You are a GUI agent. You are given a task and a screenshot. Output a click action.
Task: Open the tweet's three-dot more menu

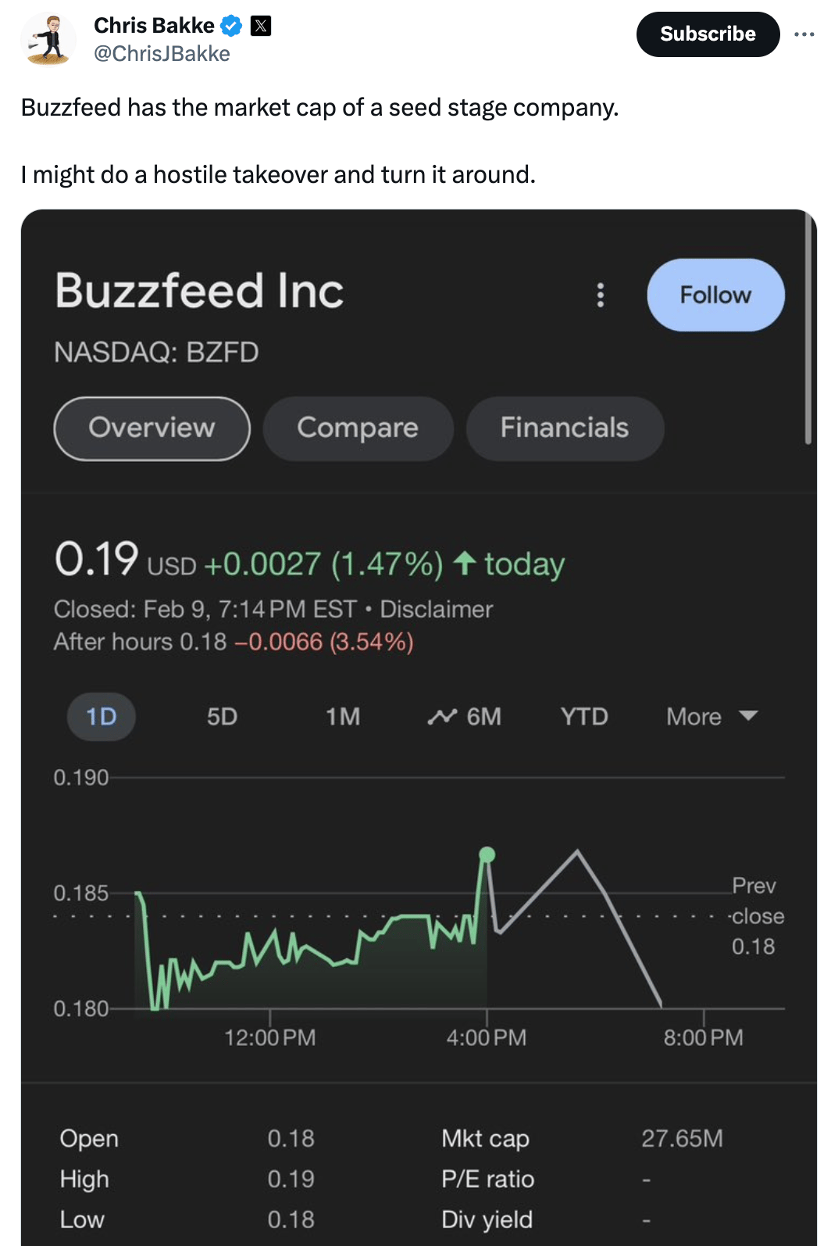tap(804, 34)
